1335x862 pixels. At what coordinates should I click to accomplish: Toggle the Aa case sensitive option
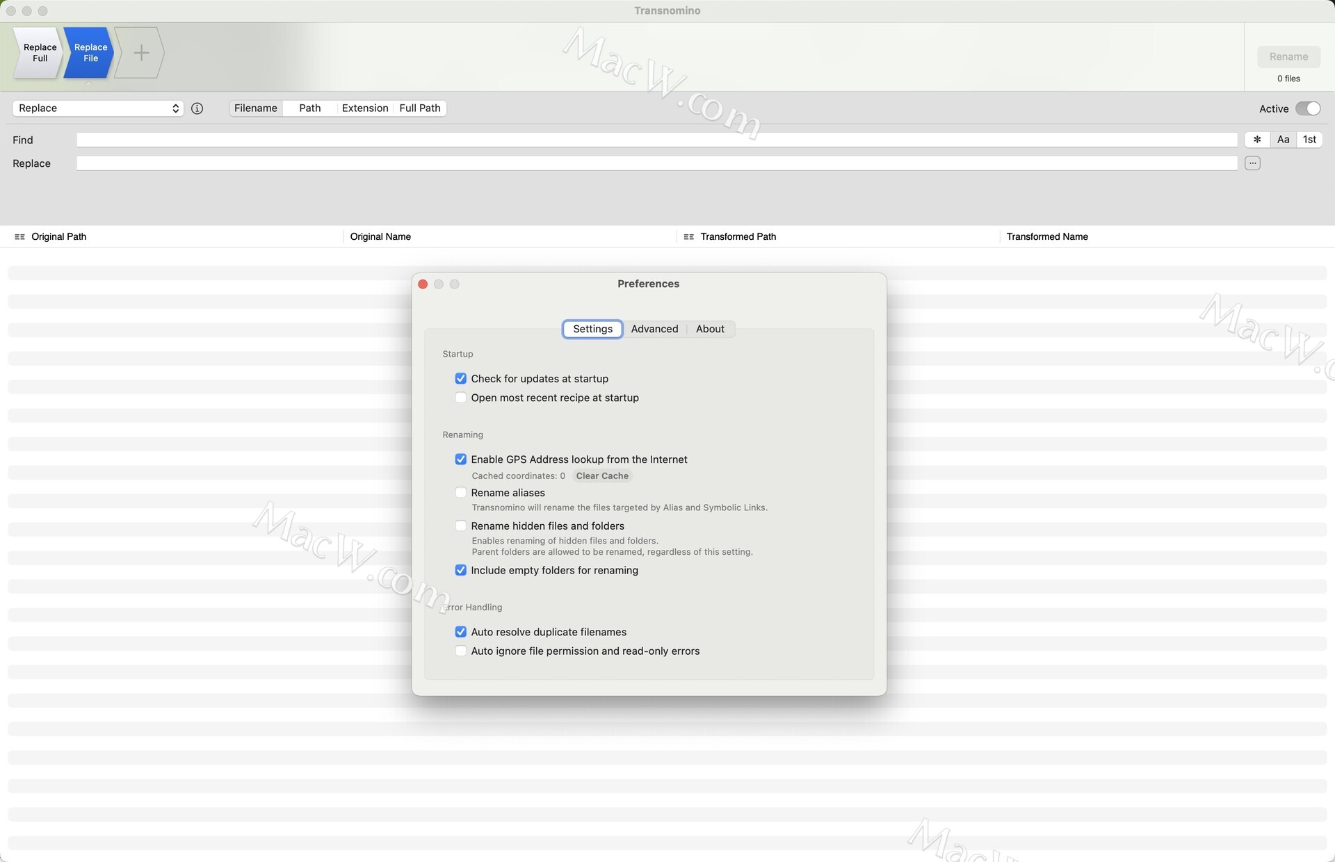click(x=1284, y=140)
